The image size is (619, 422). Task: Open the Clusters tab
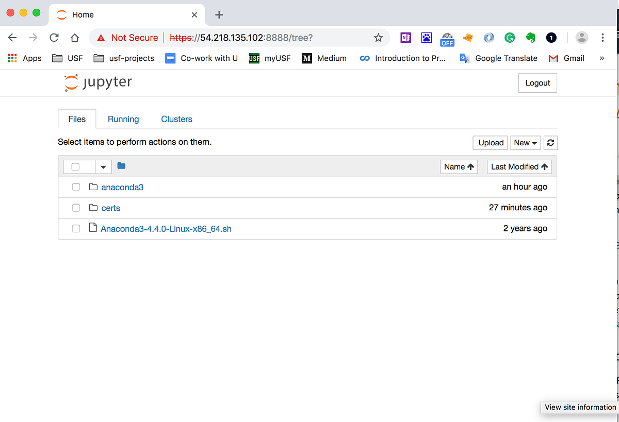click(x=176, y=119)
